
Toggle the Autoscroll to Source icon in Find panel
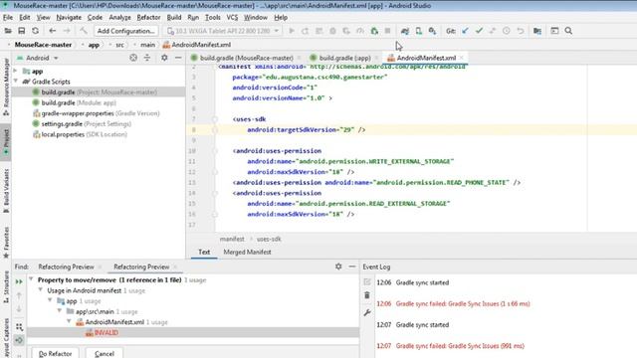tap(19, 340)
